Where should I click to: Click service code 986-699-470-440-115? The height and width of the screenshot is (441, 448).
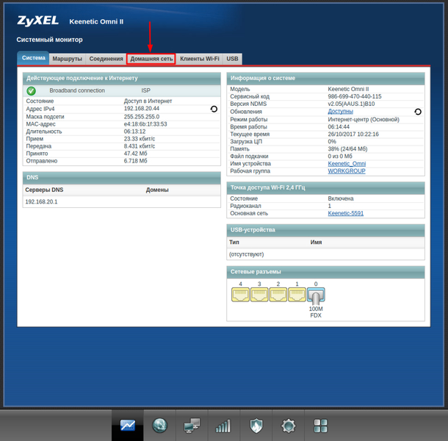pyautogui.click(x=354, y=96)
